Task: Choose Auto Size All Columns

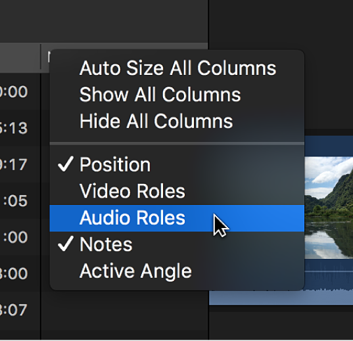Action: [177, 68]
